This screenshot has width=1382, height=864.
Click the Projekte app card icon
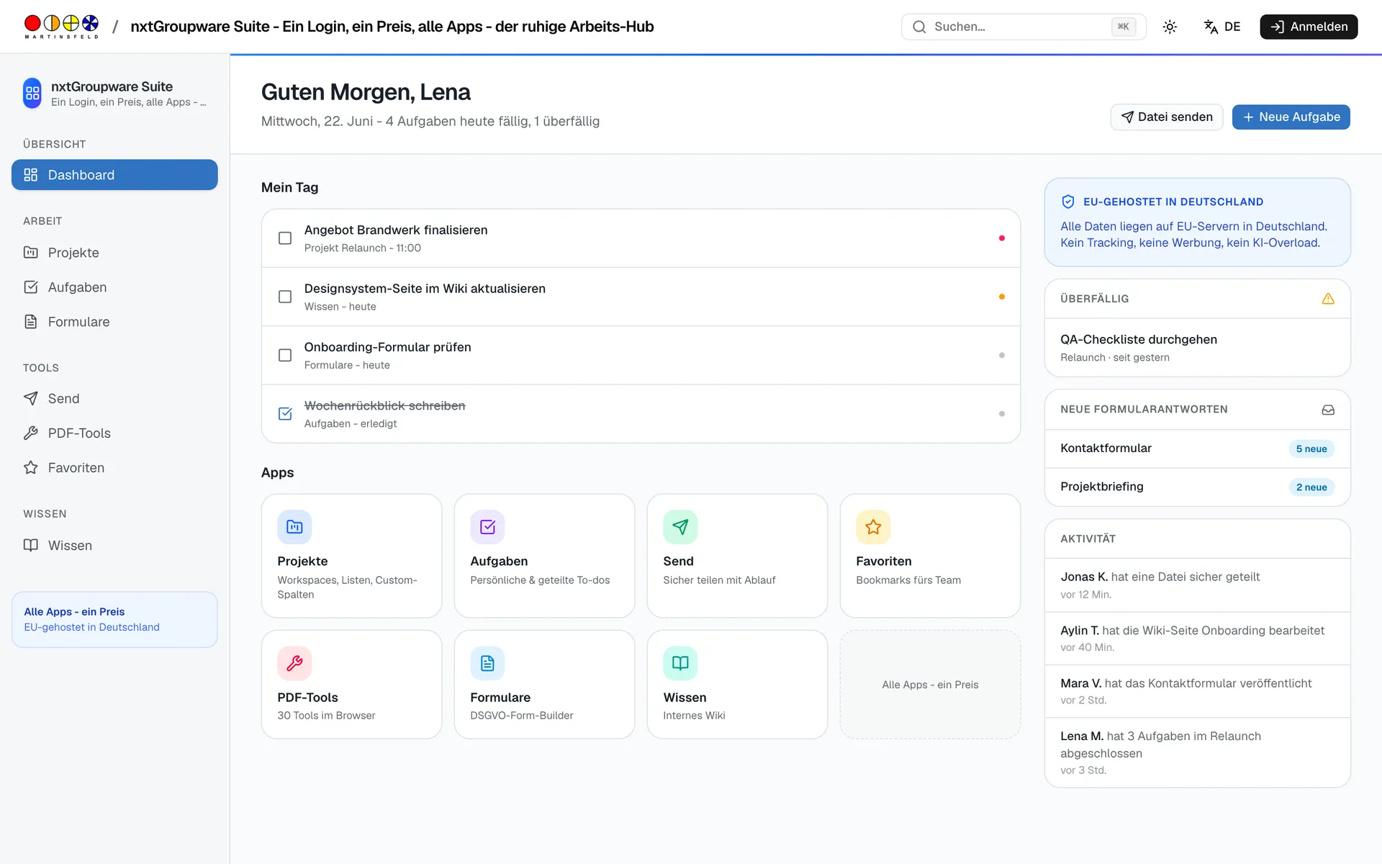click(x=294, y=527)
